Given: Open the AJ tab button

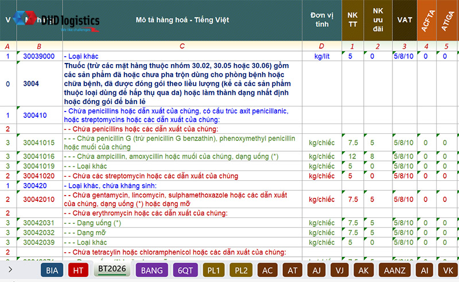Looking at the screenshot, I should 316,271.
